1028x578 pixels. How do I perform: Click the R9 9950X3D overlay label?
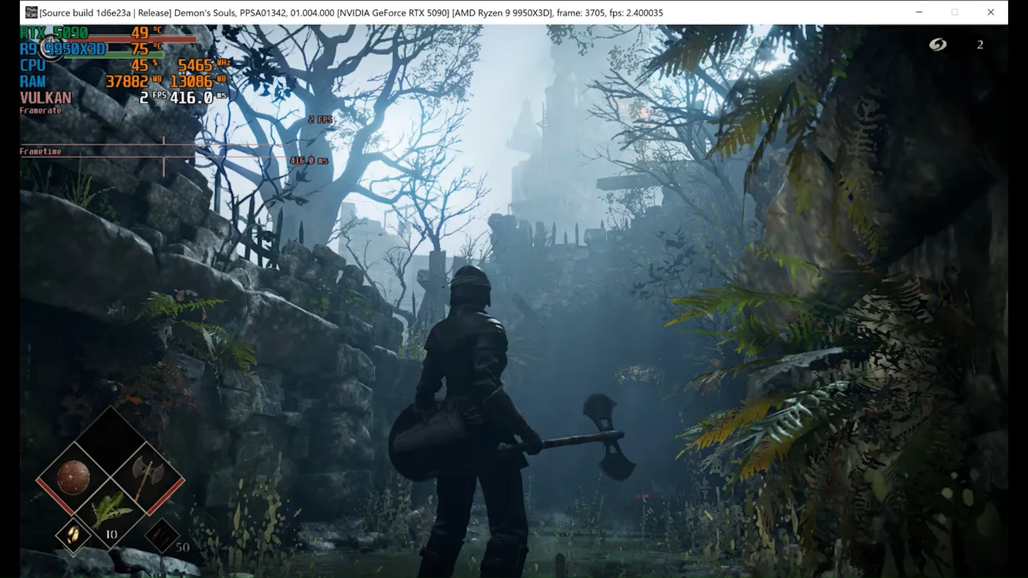[63, 49]
